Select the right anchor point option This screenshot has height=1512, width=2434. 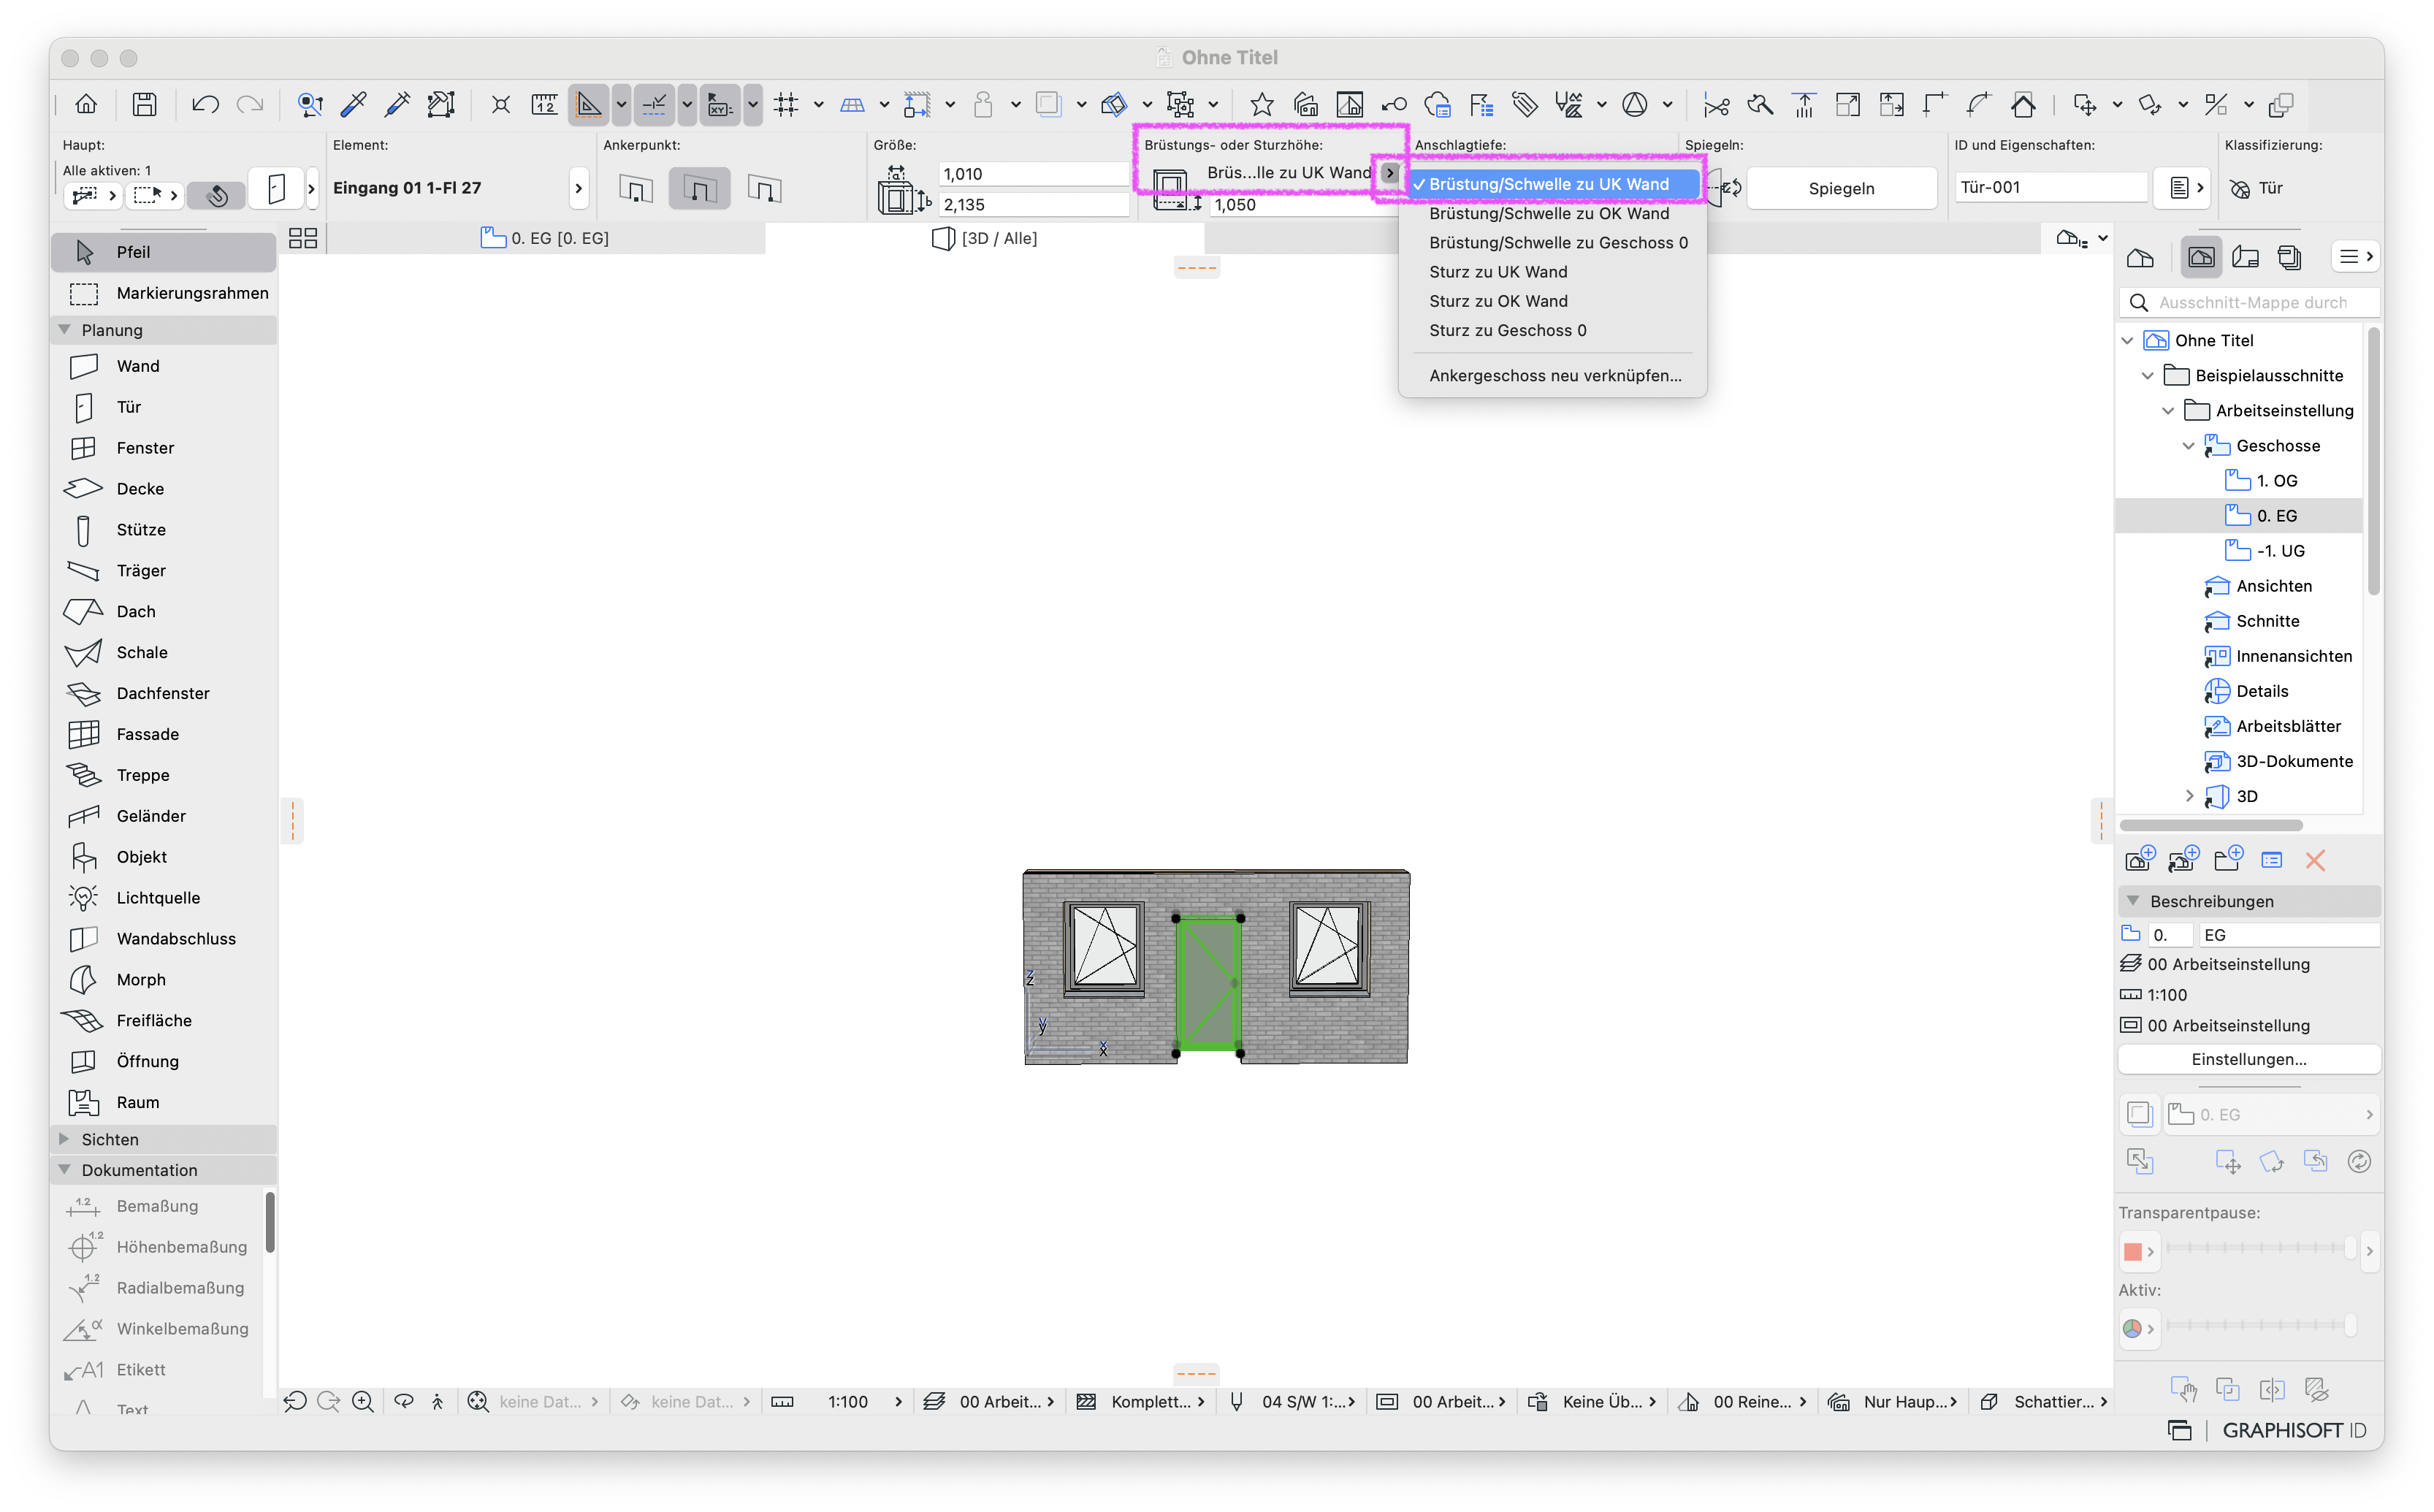764,188
